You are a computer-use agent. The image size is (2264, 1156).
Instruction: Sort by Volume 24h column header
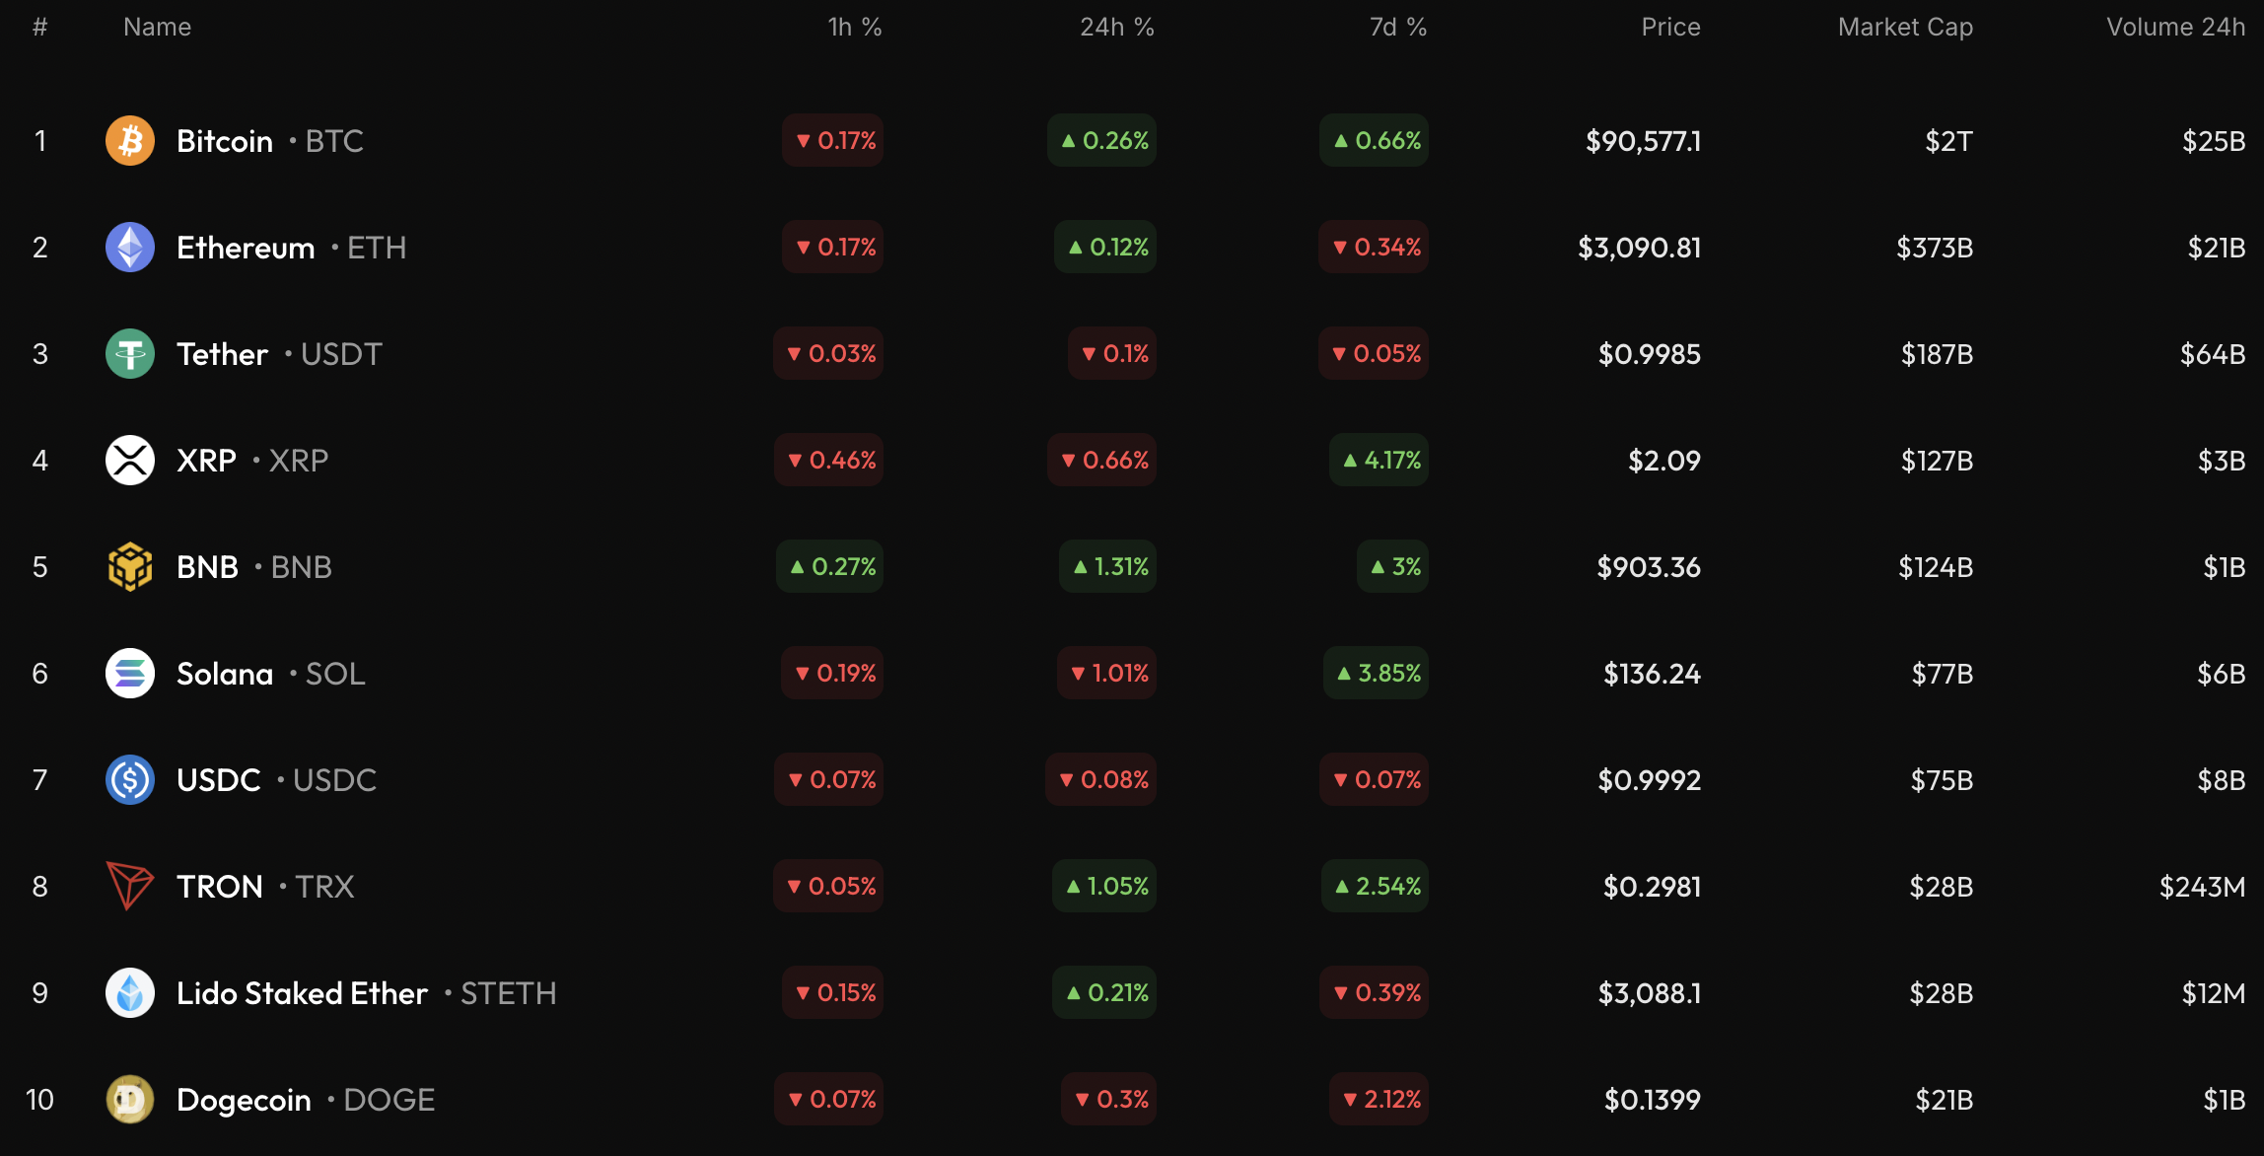[x=2175, y=28]
